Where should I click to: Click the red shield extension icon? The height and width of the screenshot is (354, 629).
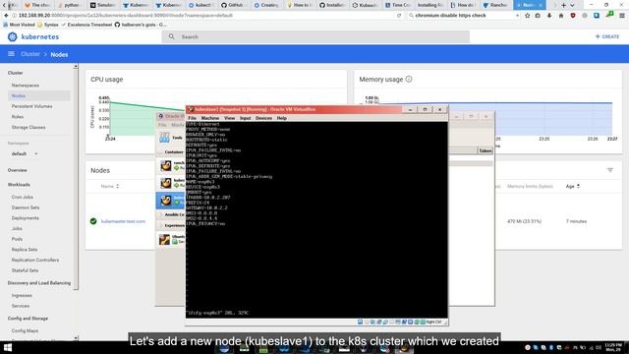[573, 16]
